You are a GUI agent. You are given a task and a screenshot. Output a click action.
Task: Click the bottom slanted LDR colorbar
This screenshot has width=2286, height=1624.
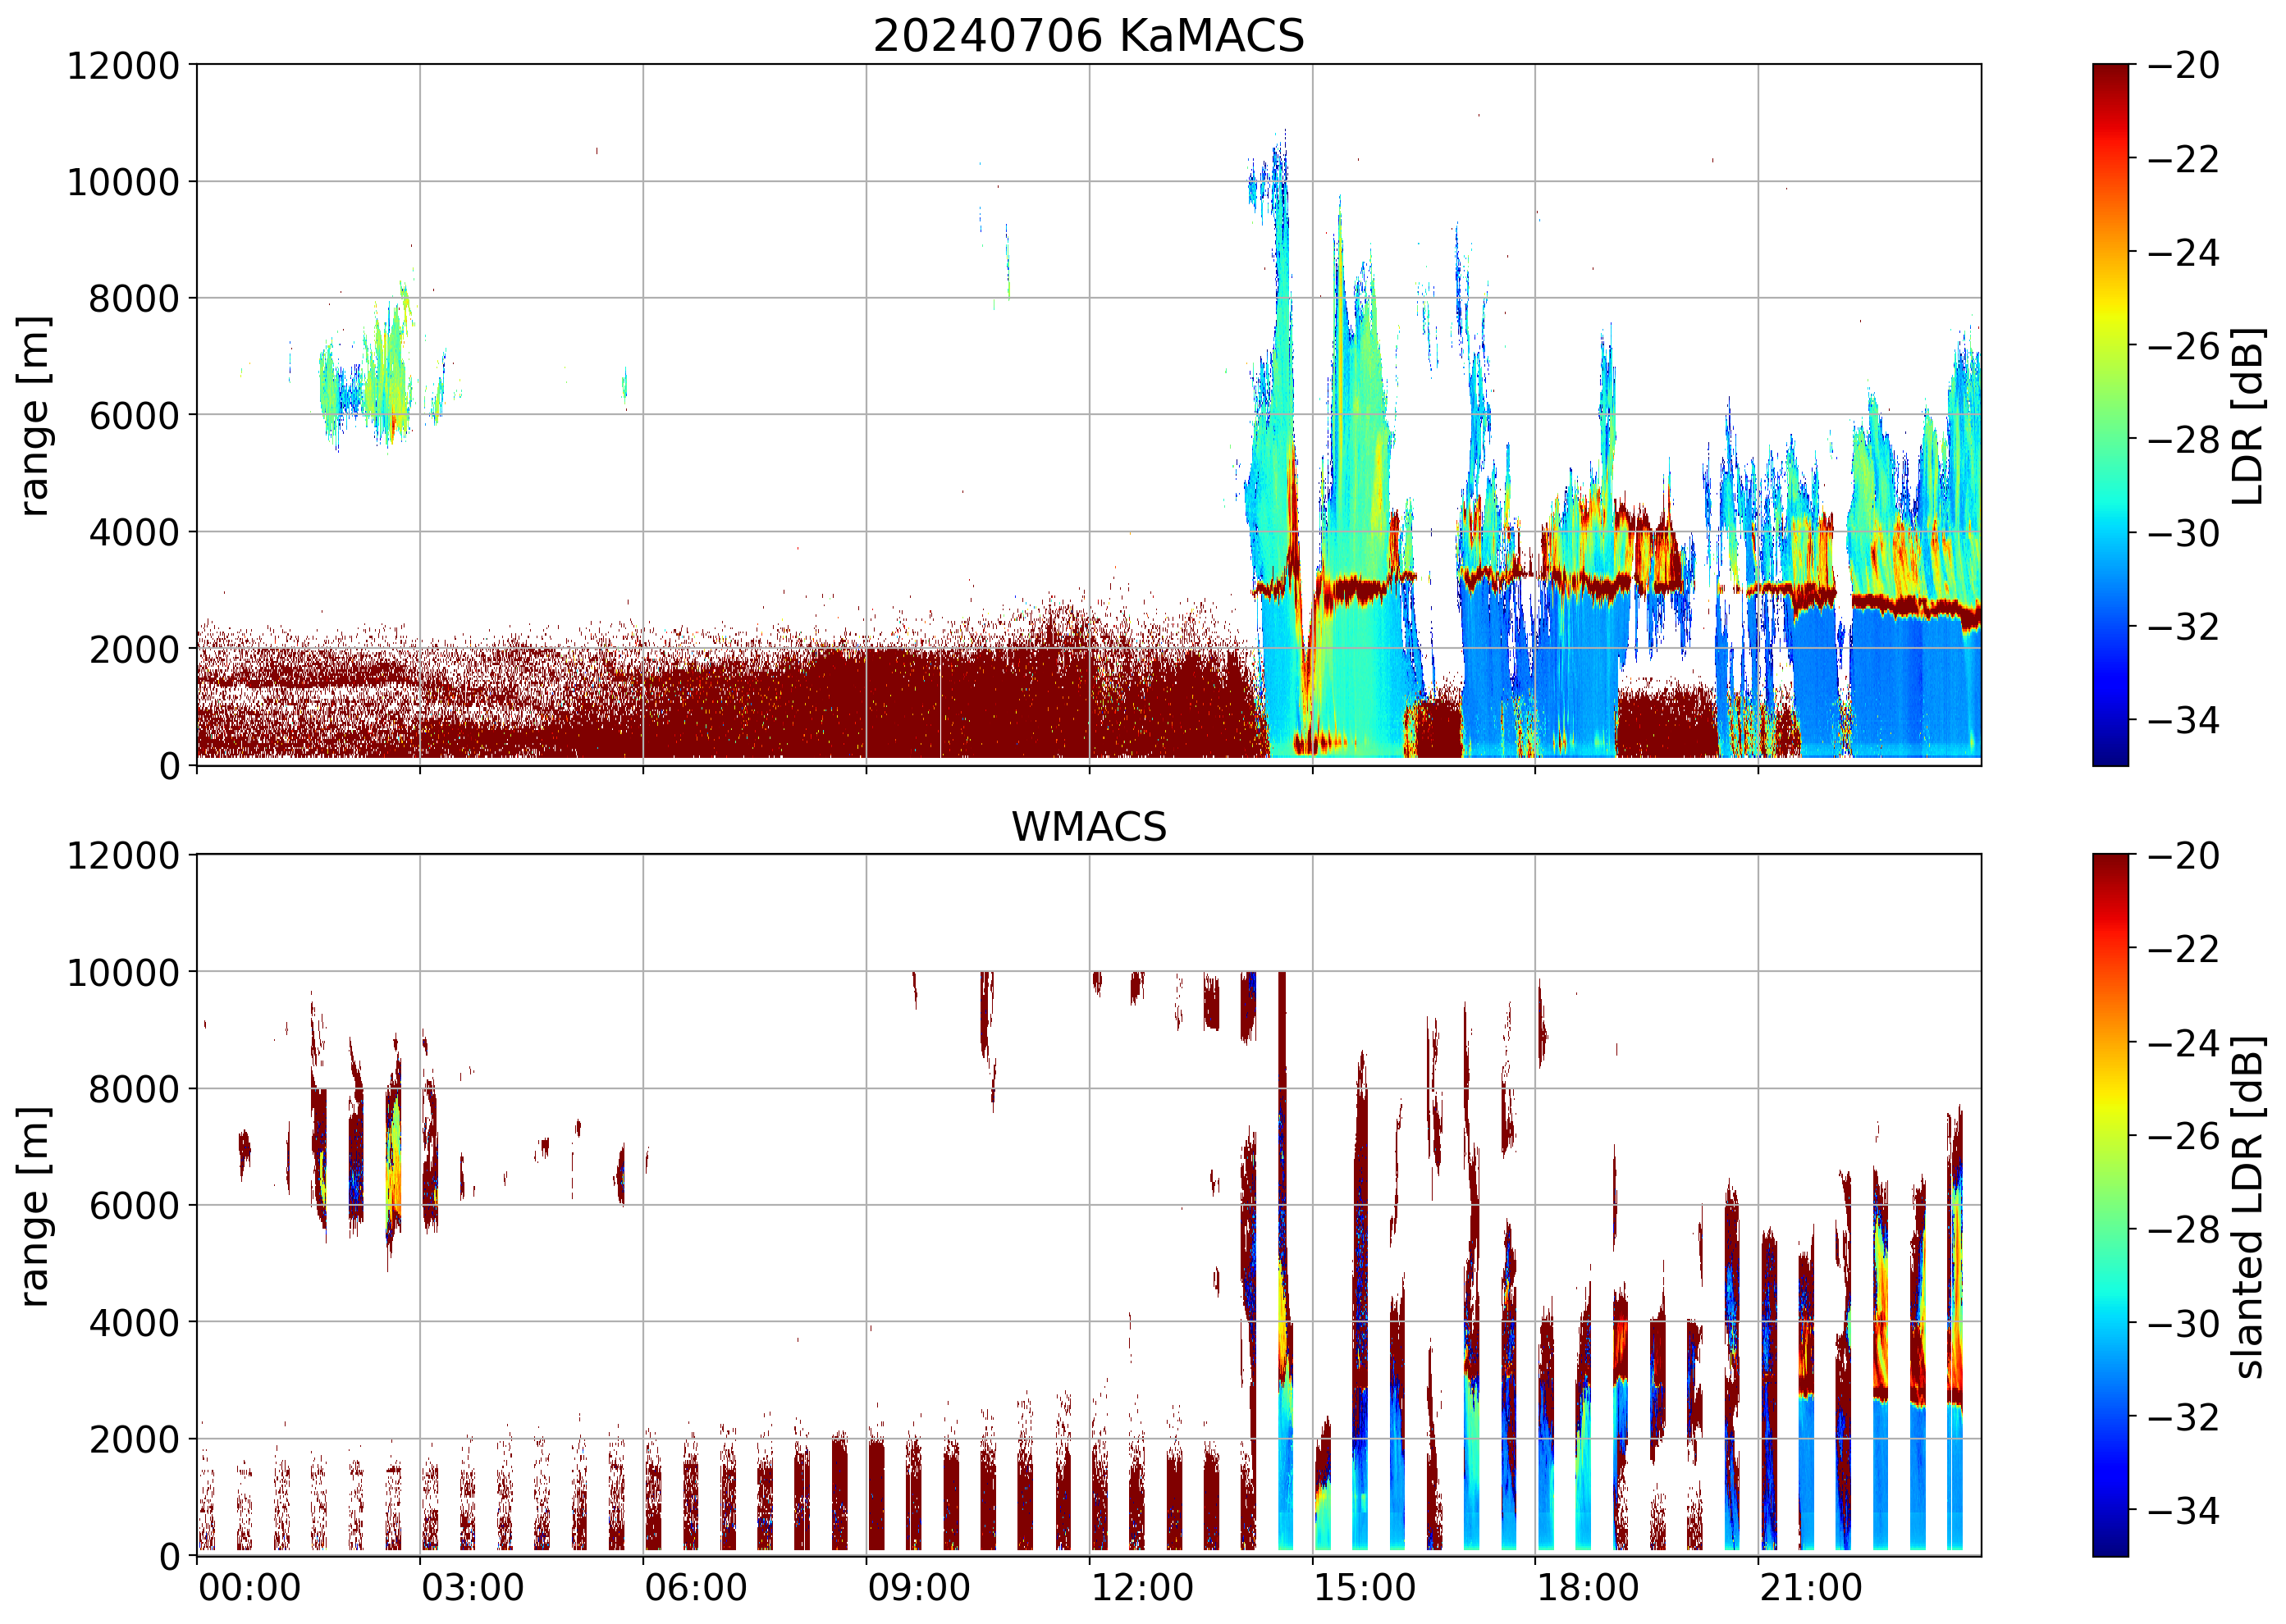[x=2110, y=1204]
